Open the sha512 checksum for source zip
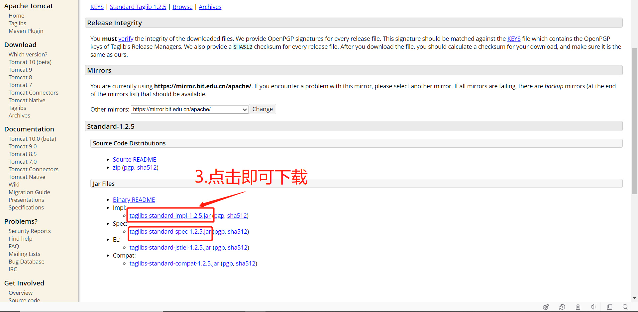This screenshot has height=312, width=638. (x=147, y=168)
